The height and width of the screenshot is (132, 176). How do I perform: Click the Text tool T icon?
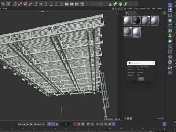click(170, 26)
